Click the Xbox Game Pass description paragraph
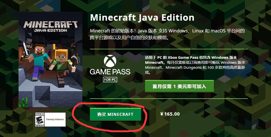The width and height of the screenshot is (271, 137). tap(195, 65)
